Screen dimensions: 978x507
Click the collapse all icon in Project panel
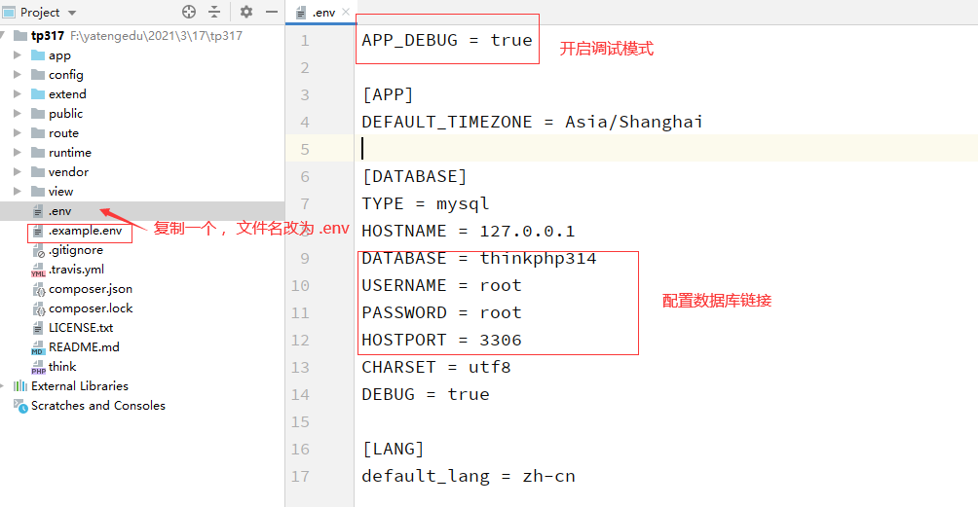pos(214,12)
